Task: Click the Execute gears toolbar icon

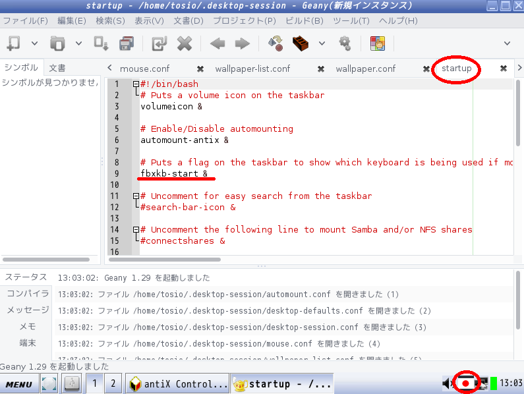Action: click(345, 43)
